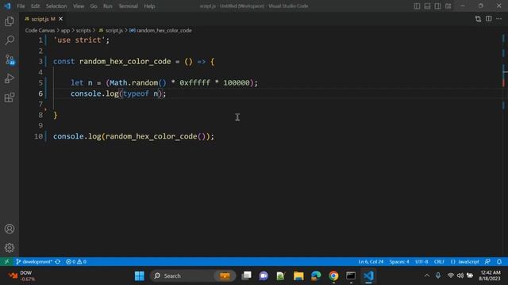Click the microphone icon in system tray
508x285 pixels.
tap(438, 275)
